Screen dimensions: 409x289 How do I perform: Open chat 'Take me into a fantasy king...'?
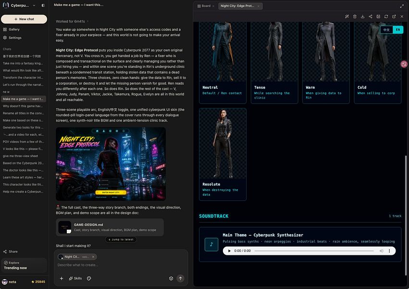pyautogui.click(x=24, y=63)
